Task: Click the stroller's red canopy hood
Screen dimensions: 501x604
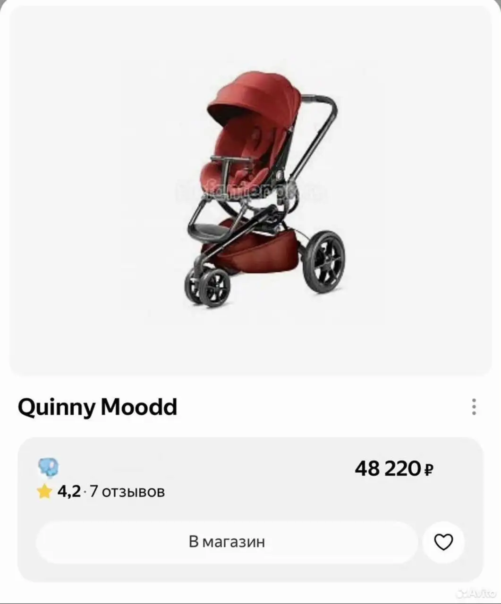Action: tap(255, 97)
